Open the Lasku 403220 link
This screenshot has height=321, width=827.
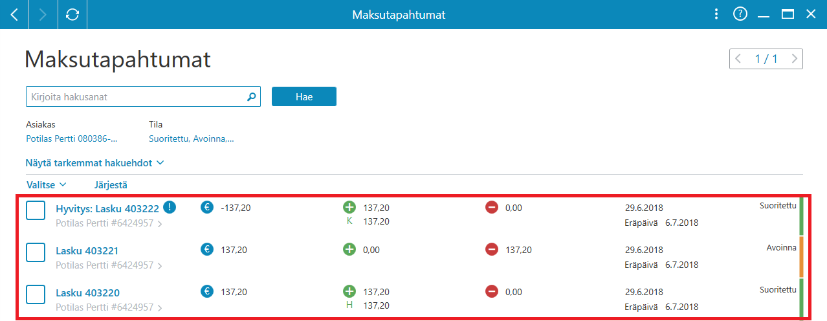point(87,293)
